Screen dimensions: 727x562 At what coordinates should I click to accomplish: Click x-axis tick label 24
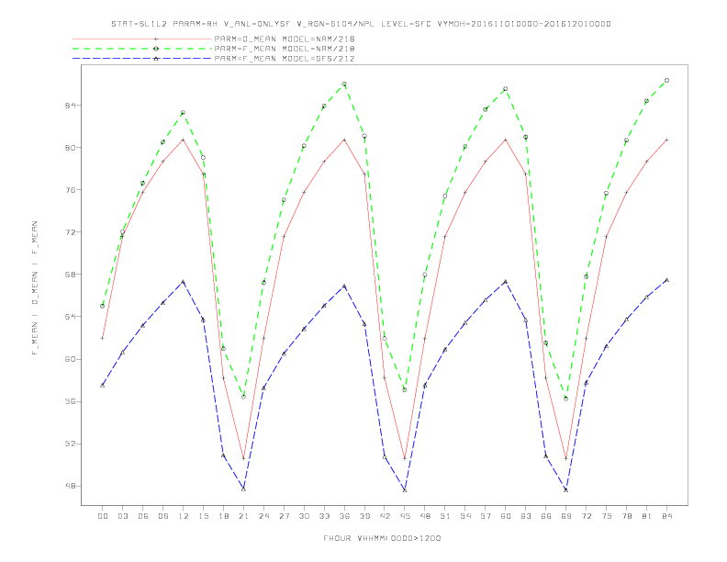pos(263,516)
